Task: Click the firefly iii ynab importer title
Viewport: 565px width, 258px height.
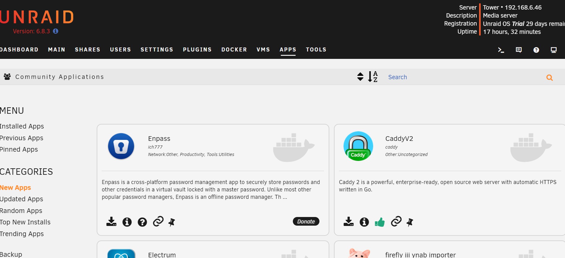Action: pyautogui.click(x=420, y=255)
